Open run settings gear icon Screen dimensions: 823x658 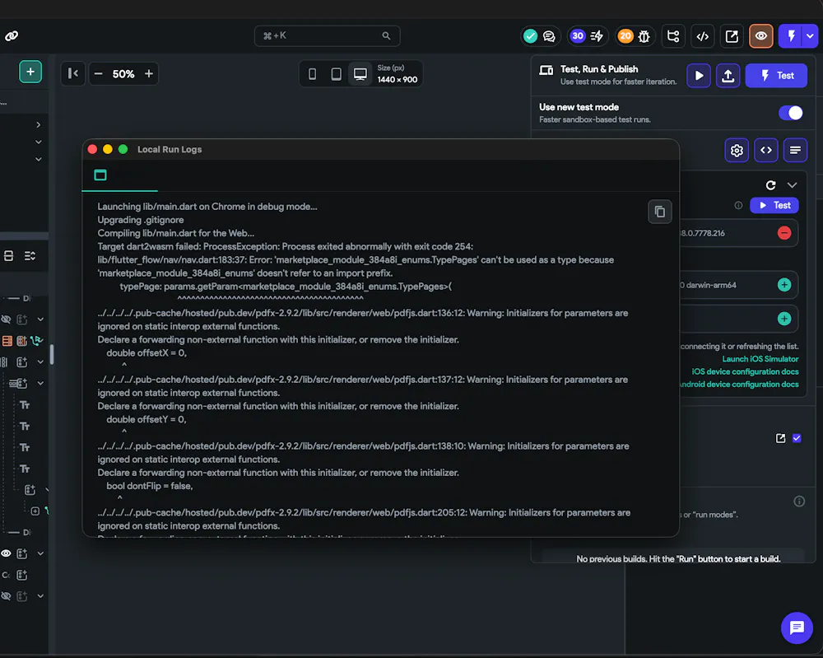737,151
